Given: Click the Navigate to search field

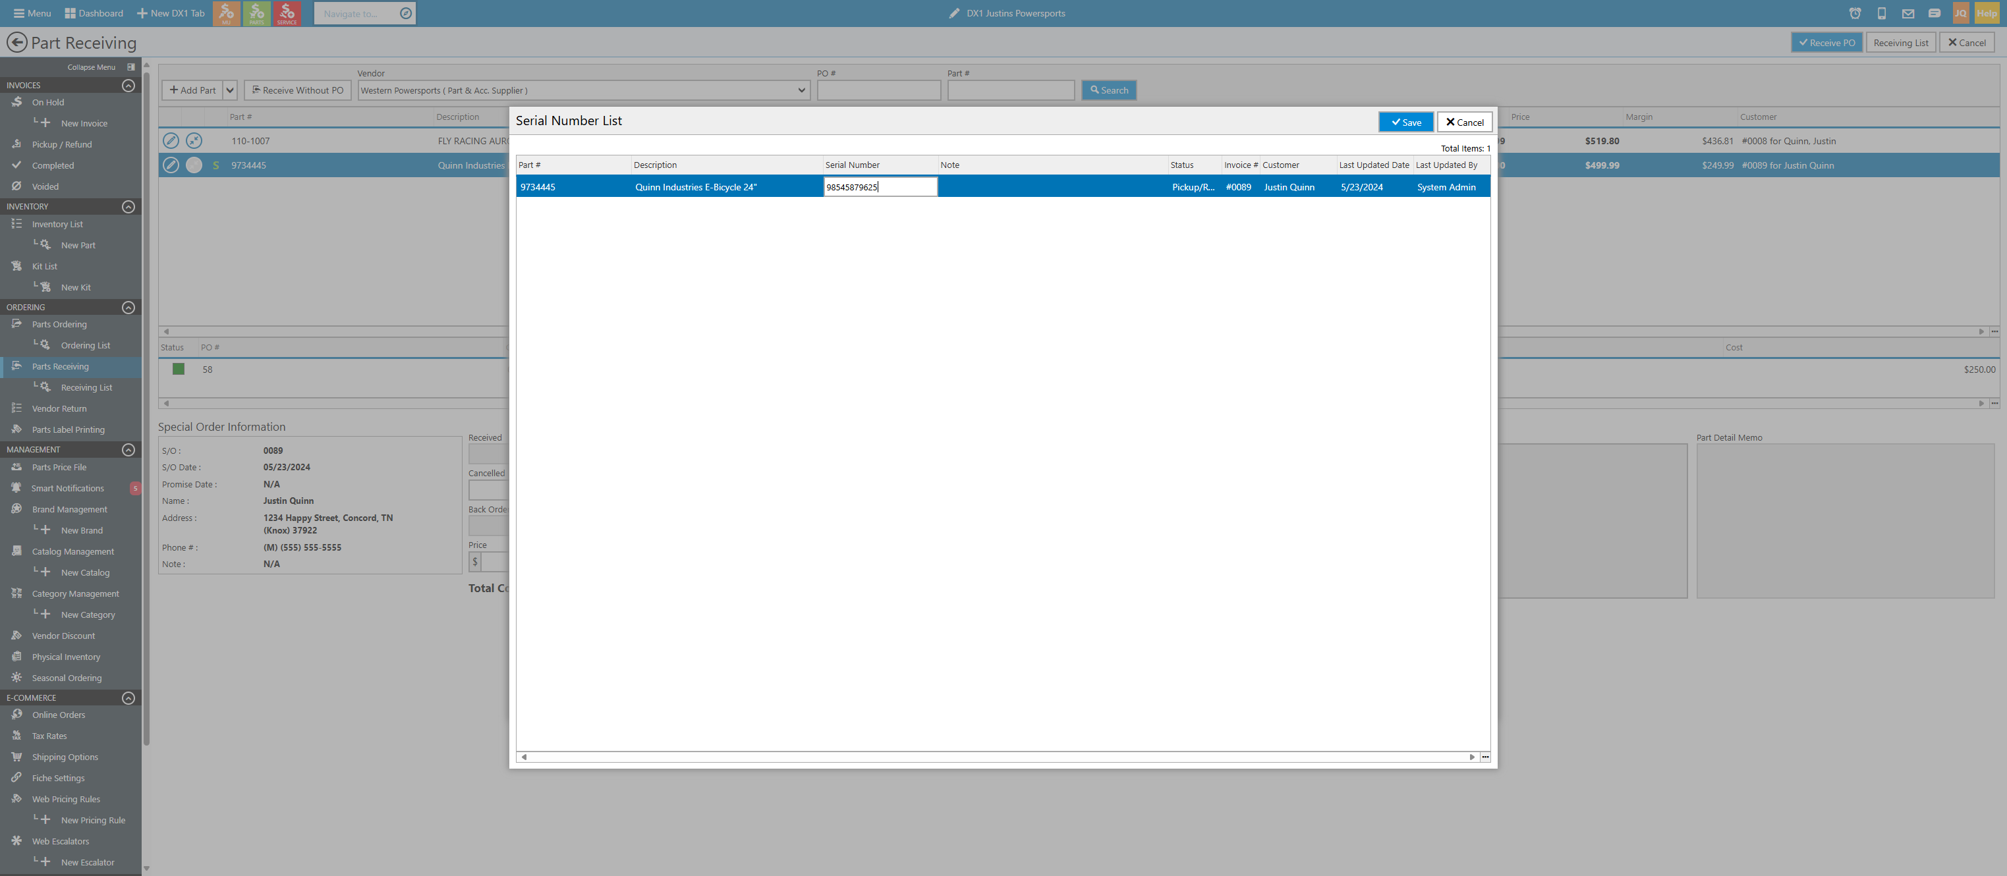Looking at the screenshot, I should [x=356, y=13].
